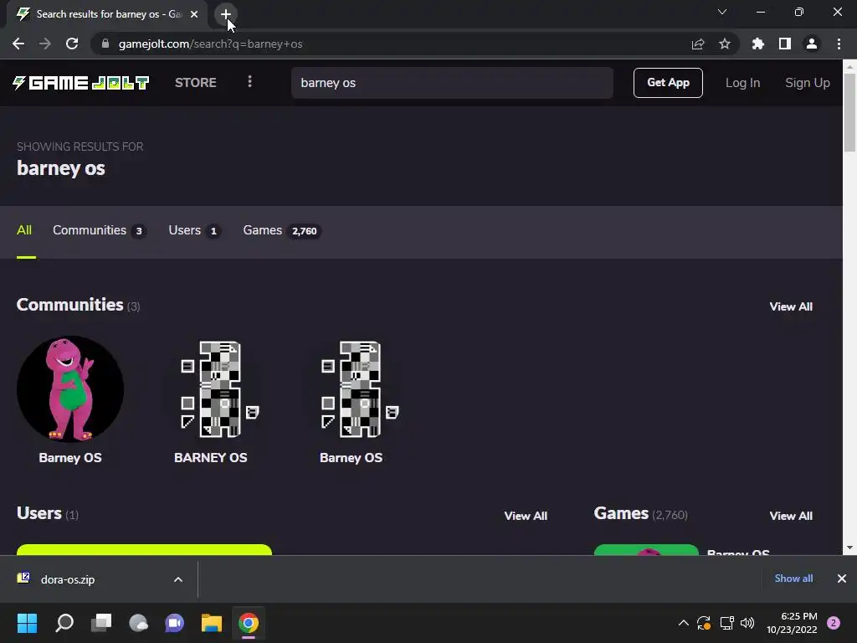Close the 'Search results for barney os' tab
This screenshot has width=857, height=643.
click(194, 14)
